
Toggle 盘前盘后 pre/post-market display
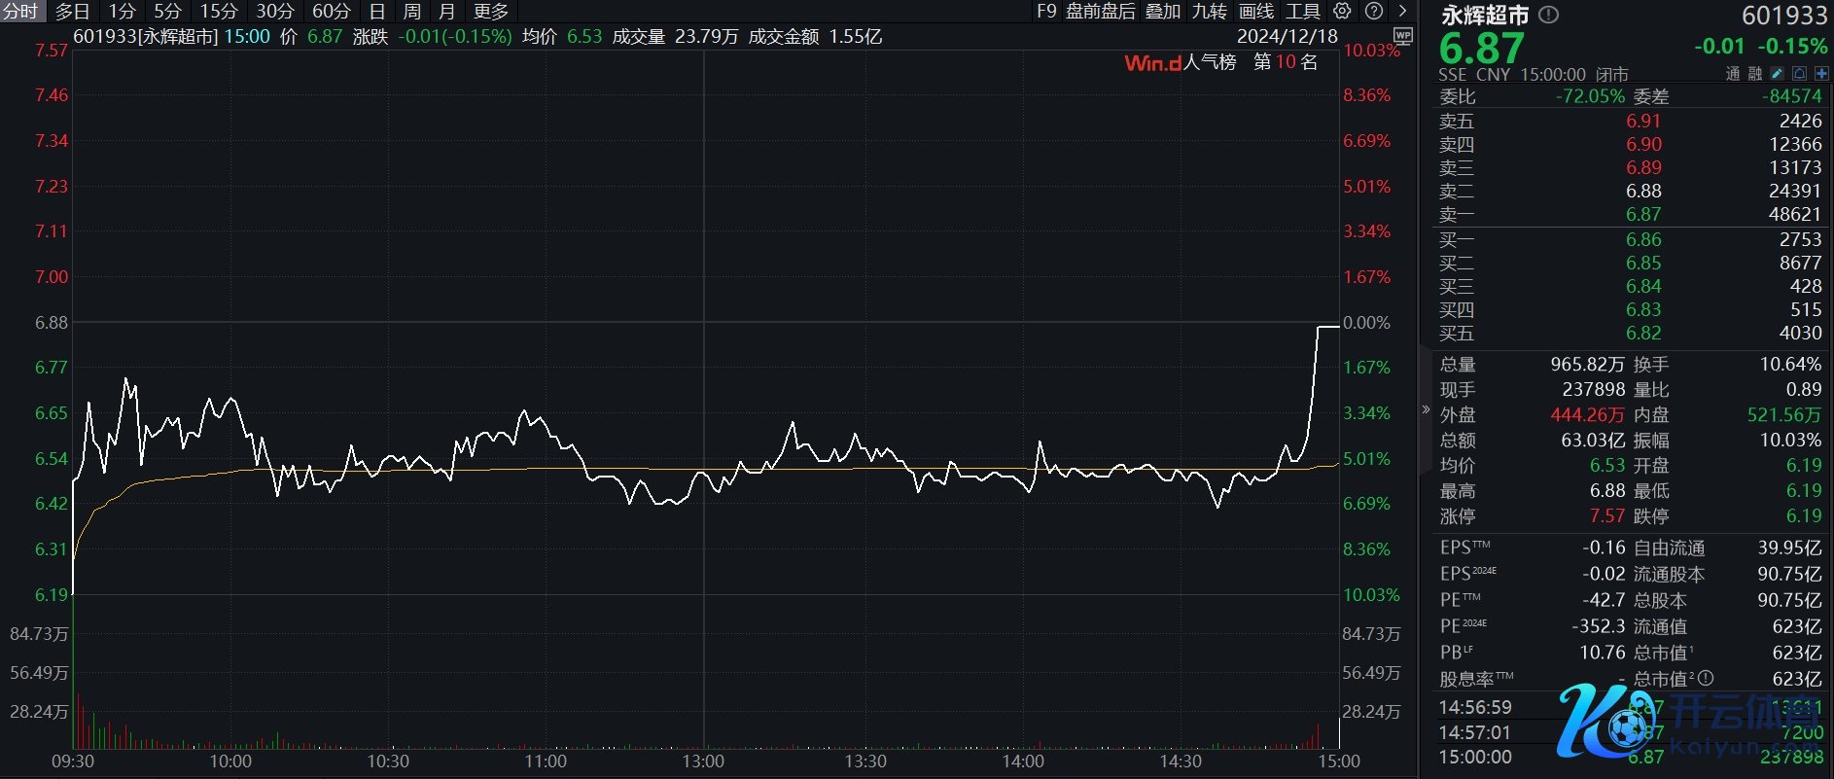(1100, 11)
